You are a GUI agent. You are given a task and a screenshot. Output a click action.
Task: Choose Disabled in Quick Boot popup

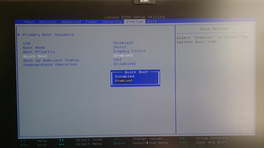click(x=125, y=76)
